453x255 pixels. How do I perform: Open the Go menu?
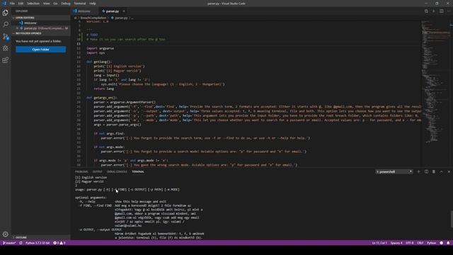point(55,4)
